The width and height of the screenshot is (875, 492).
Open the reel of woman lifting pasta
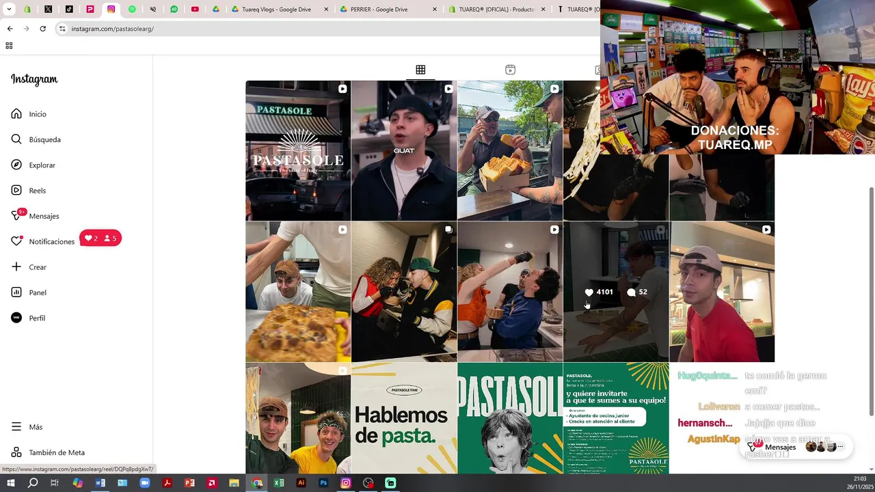click(510, 292)
